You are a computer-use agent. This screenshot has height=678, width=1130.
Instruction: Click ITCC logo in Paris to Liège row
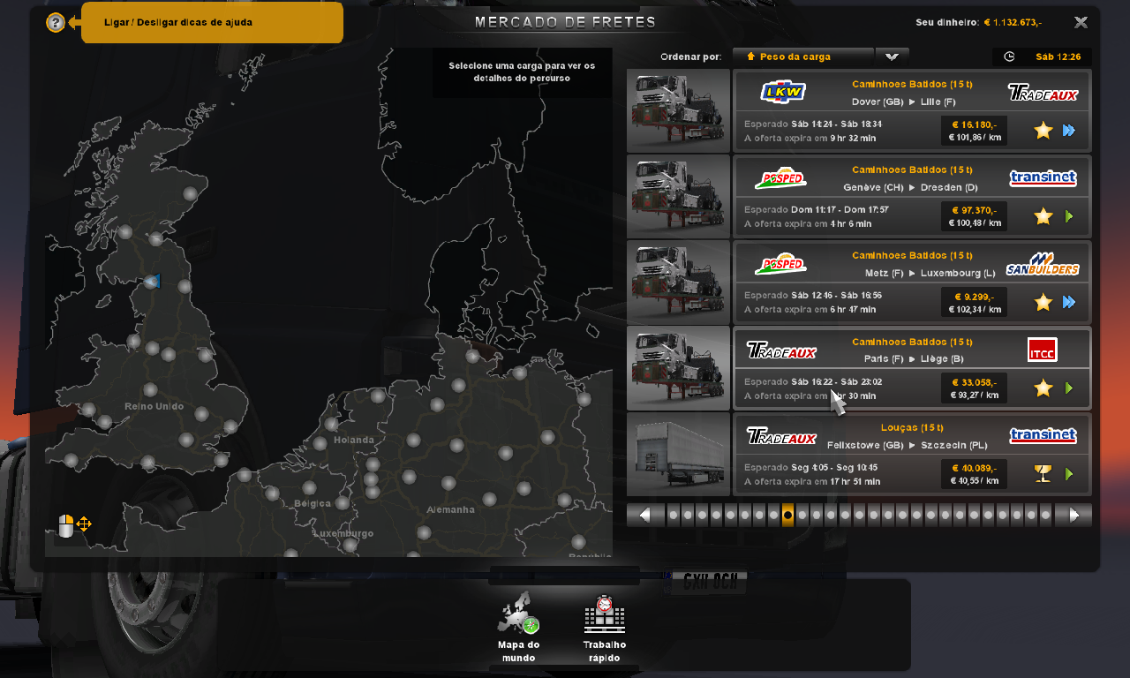(1043, 350)
